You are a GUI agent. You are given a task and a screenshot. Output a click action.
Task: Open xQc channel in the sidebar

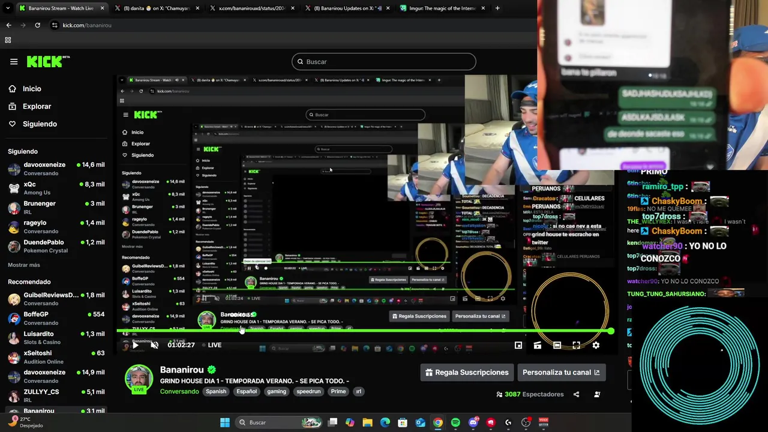[55, 188]
